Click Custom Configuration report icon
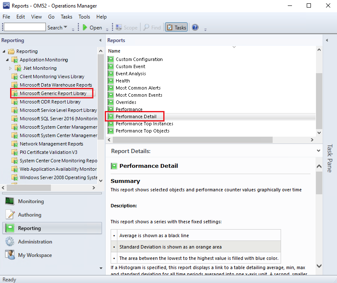This screenshot has width=337, height=283. (111, 59)
